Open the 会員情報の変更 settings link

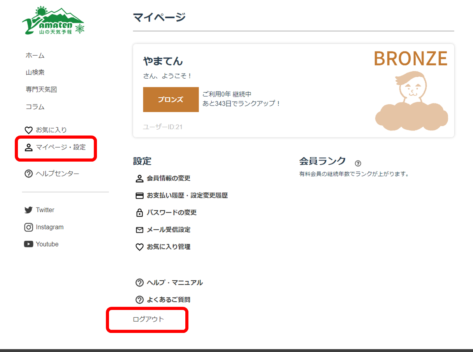tap(168, 178)
